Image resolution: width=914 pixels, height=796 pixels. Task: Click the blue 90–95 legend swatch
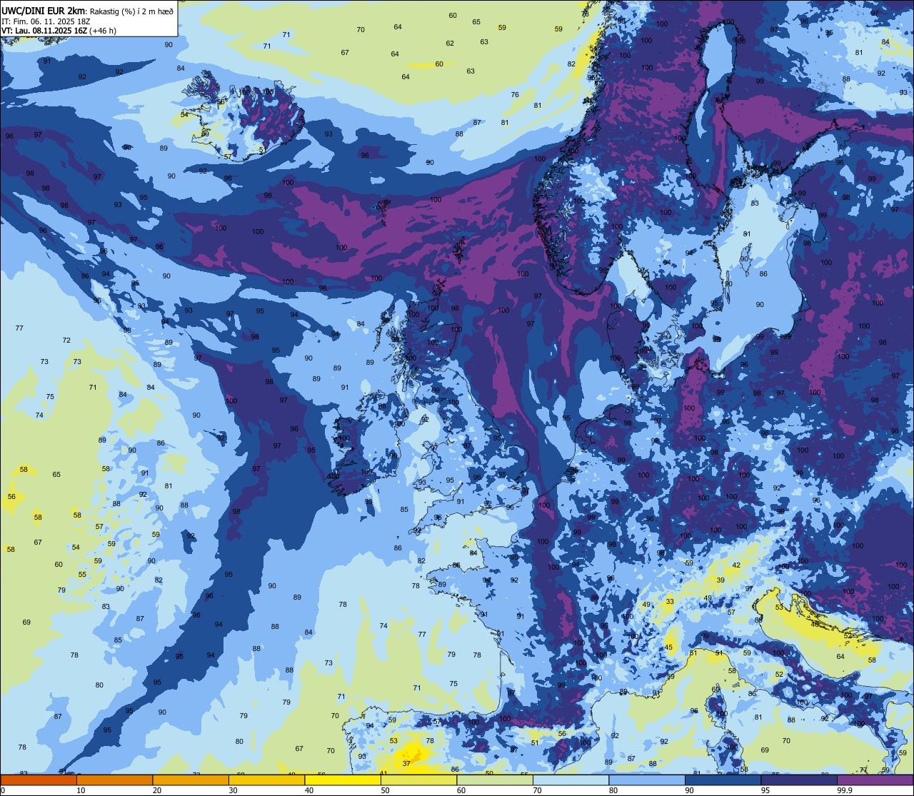(x=723, y=780)
